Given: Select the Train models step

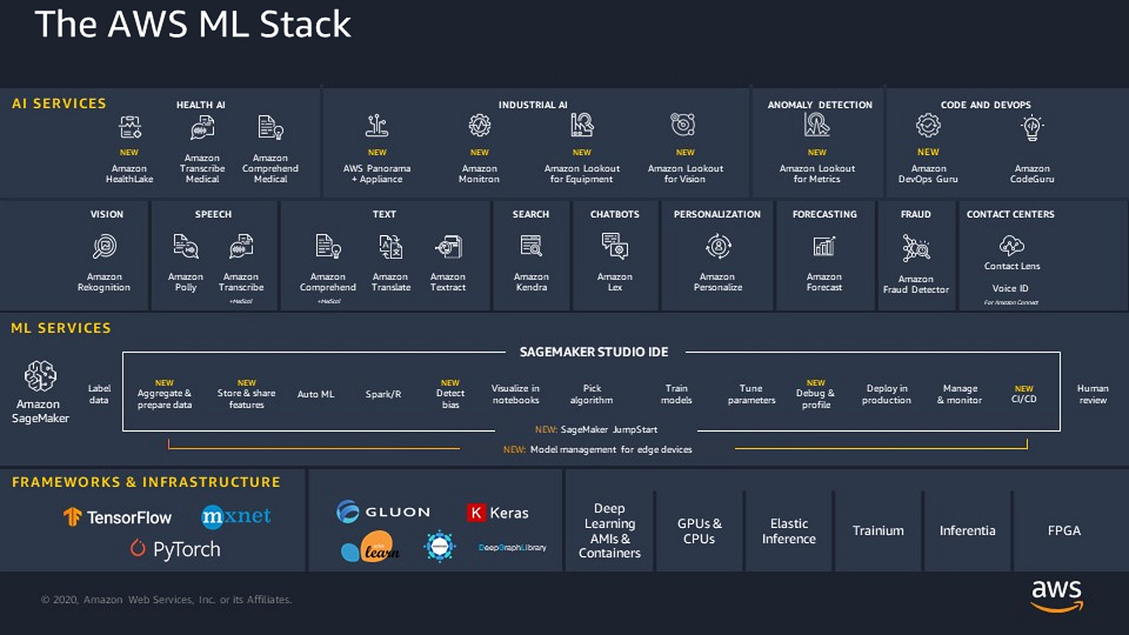Looking at the screenshot, I should coord(676,394).
